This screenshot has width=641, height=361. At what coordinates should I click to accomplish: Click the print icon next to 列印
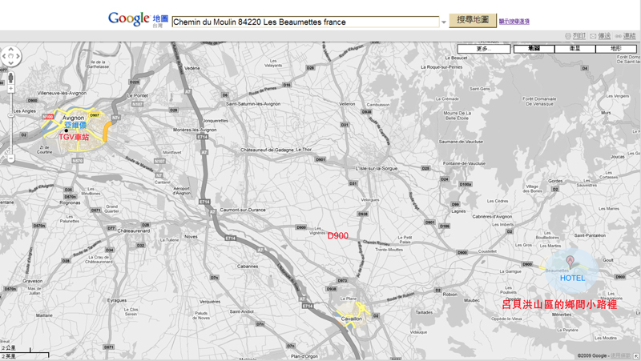(568, 36)
